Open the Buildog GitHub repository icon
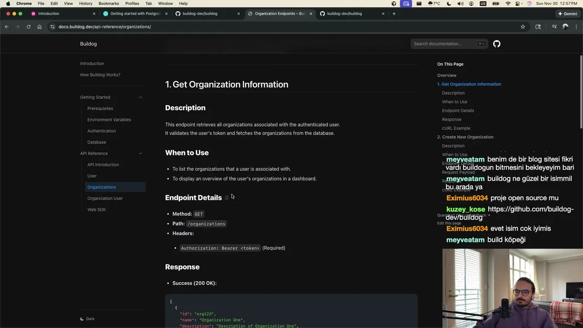Viewport: 583px width, 328px height. click(x=496, y=44)
